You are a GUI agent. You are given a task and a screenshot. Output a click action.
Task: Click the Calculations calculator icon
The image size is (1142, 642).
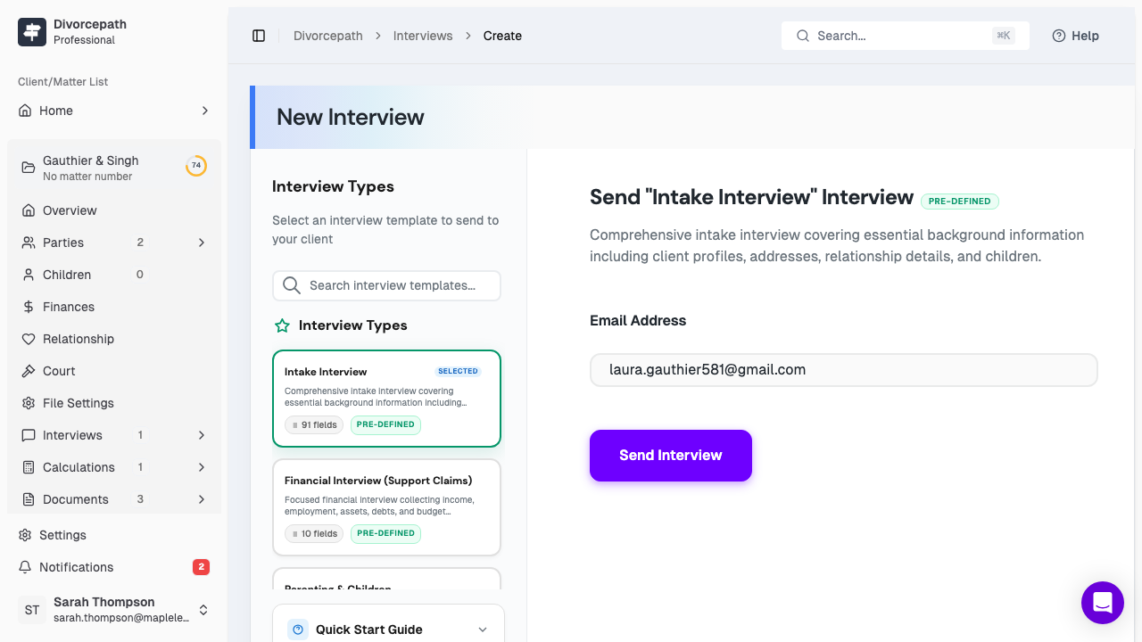pos(29,467)
